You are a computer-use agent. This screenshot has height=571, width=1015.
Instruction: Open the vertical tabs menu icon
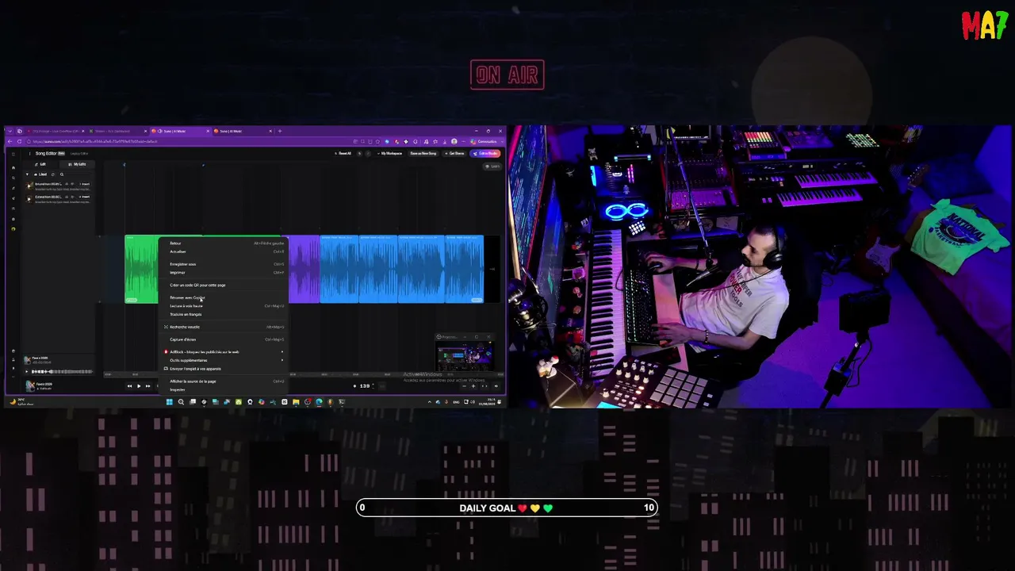point(10,131)
